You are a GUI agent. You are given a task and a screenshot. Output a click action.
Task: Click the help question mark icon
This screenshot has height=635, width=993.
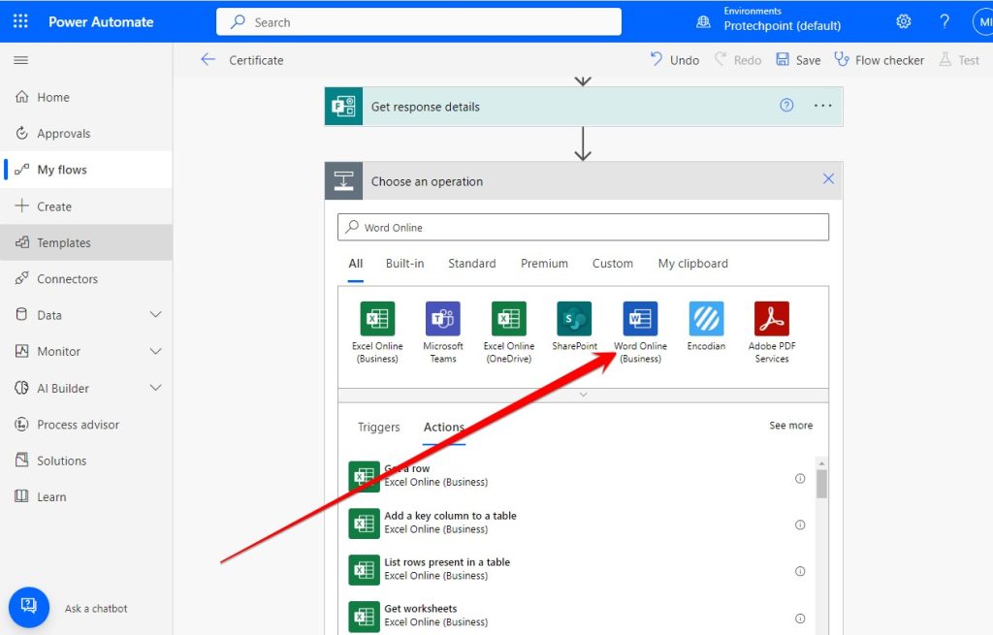[945, 21]
